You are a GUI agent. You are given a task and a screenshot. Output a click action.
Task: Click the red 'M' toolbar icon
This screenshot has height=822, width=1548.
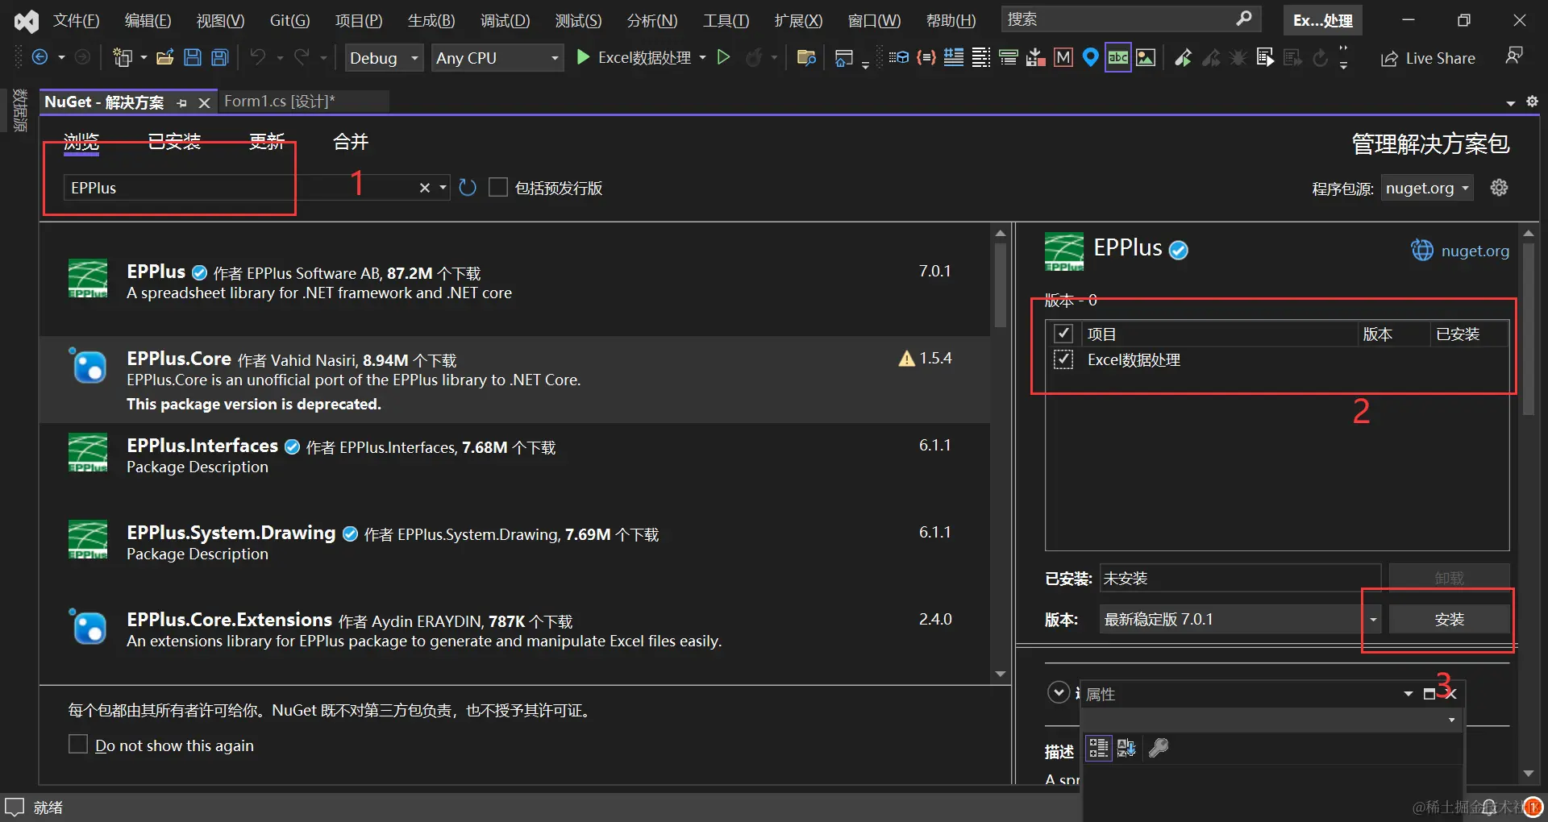pyautogui.click(x=1063, y=57)
